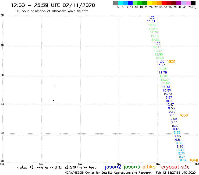Click the black swatch in the color scale
The width and height of the screenshot is (199, 175).
(x=193, y=3)
